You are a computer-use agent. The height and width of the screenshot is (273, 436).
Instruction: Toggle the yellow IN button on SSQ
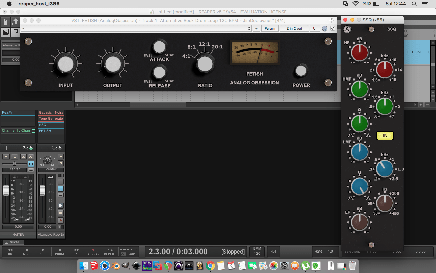(385, 135)
